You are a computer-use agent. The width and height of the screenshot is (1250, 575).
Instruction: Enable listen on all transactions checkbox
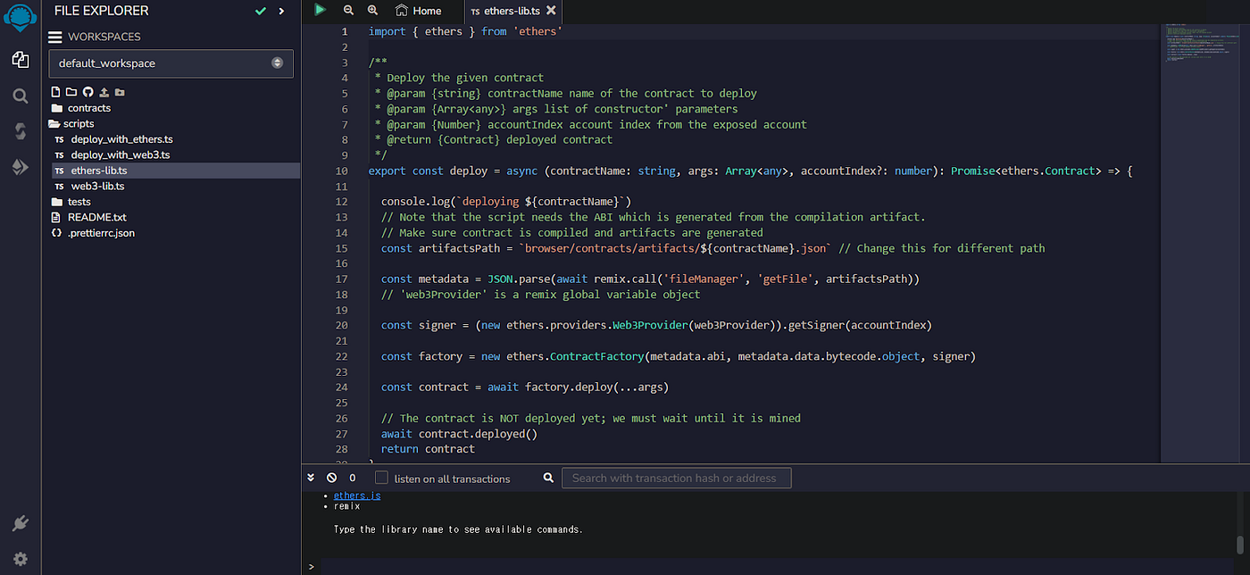[x=381, y=478]
